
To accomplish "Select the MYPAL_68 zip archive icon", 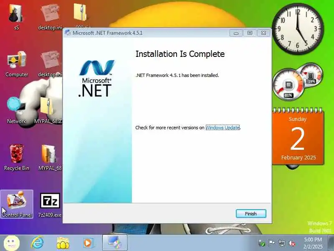I will tap(48, 110).
